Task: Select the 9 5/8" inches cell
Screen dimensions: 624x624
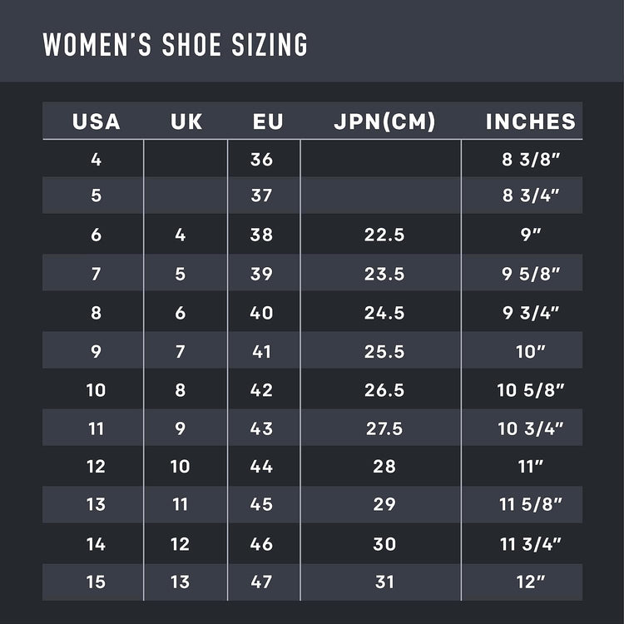Action: (x=531, y=274)
